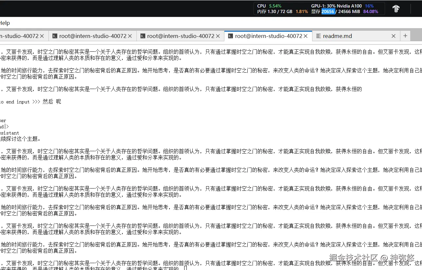Click the CPU 5.54% usage readout
The image size is (422, 270).
coord(269,6)
